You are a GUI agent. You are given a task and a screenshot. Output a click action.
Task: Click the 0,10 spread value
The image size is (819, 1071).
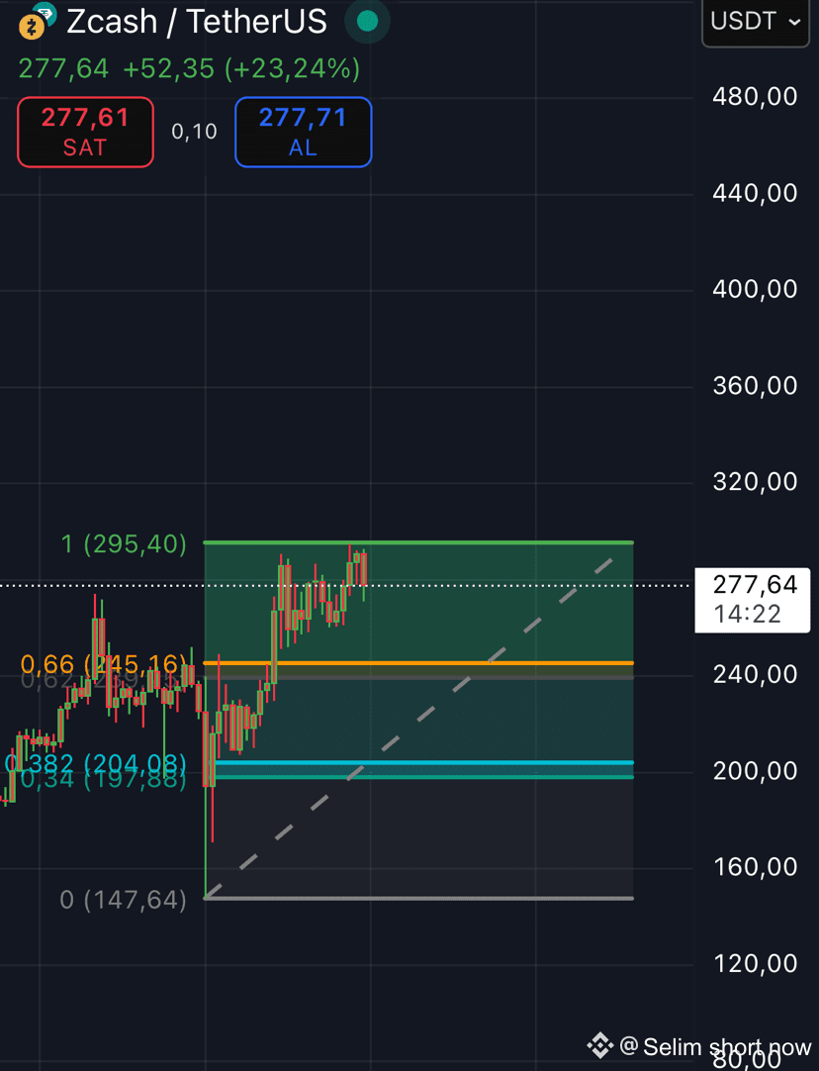click(x=194, y=131)
